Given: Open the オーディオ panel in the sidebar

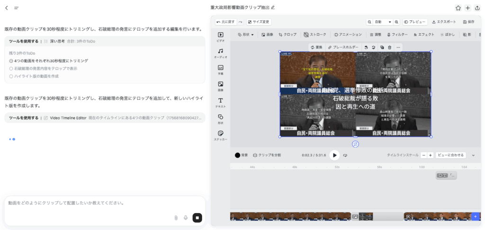Looking at the screenshot, I should (220, 53).
